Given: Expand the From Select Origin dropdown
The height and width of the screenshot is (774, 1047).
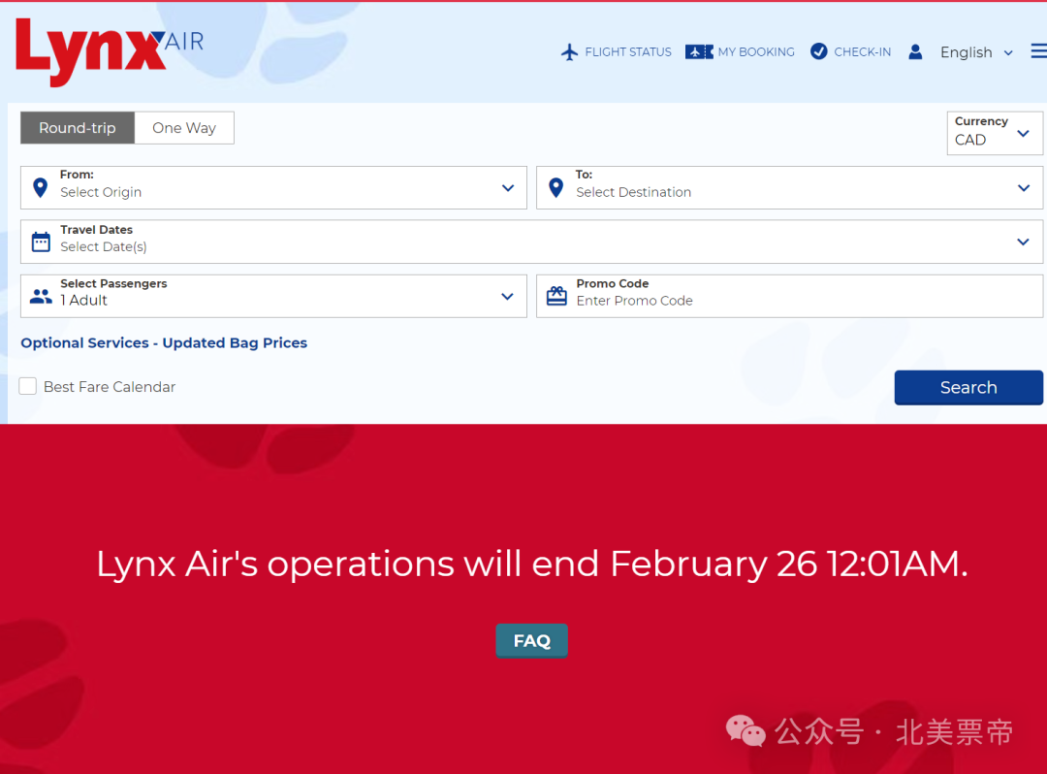Looking at the screenshot, I should (x=273, y=187).
